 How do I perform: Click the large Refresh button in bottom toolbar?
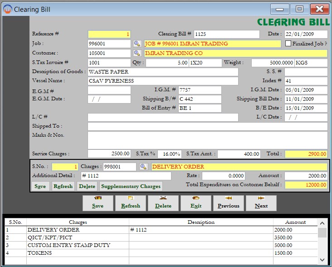tap(131, 203)
